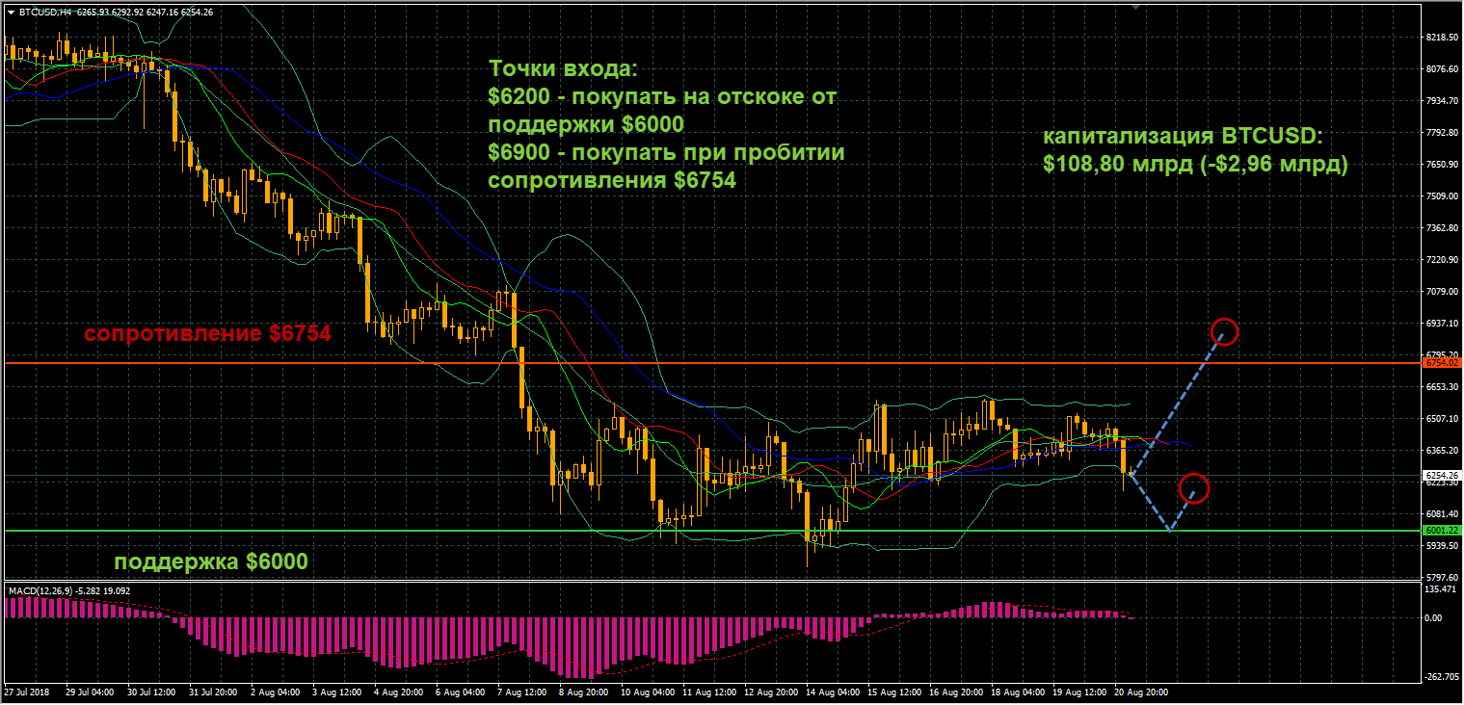This screenshot has width=1464, height=705.
Task: Click the 6653.30 price axis label
Action: 1440,387
